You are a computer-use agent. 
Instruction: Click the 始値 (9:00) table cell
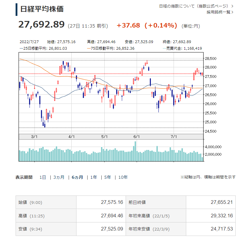point(46,202)
